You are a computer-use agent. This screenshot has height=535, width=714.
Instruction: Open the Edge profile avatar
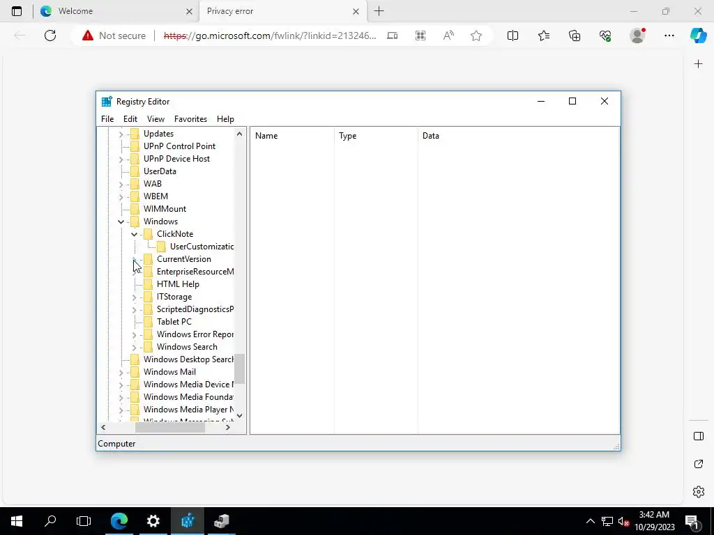637,36
